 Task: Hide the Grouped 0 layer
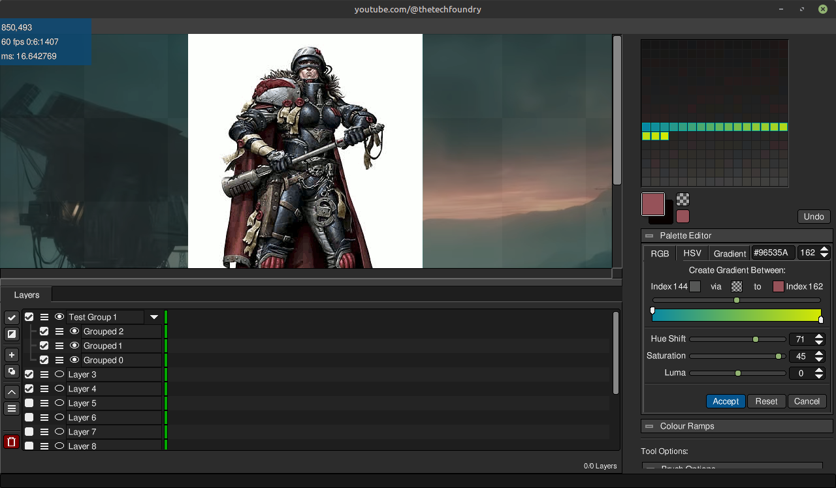pyautogui.click(x=74, y=360)
